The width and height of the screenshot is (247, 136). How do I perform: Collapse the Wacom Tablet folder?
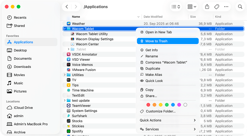(x=65, y=29)
